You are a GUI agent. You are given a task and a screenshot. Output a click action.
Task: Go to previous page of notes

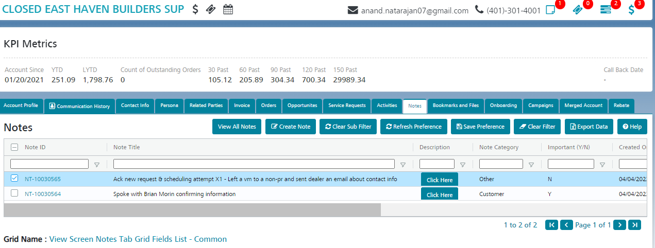tap(566, 225)
